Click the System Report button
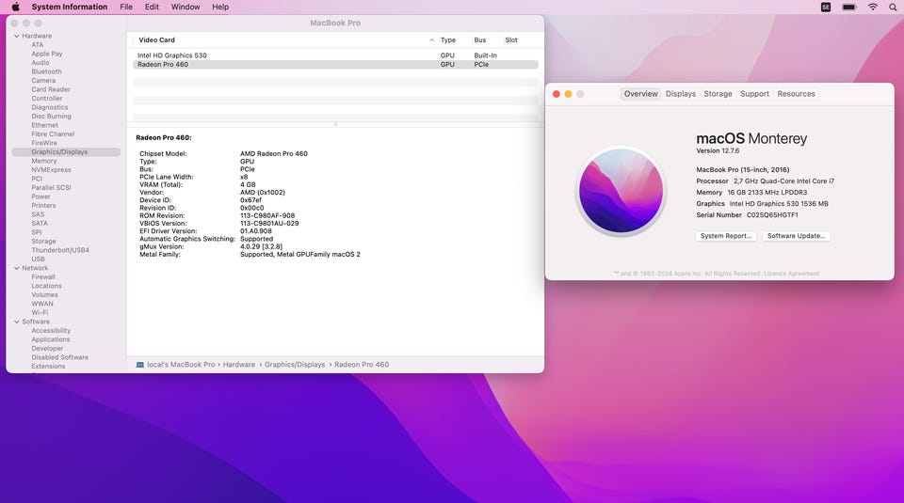904x503 pixels. tap(726, 236)
